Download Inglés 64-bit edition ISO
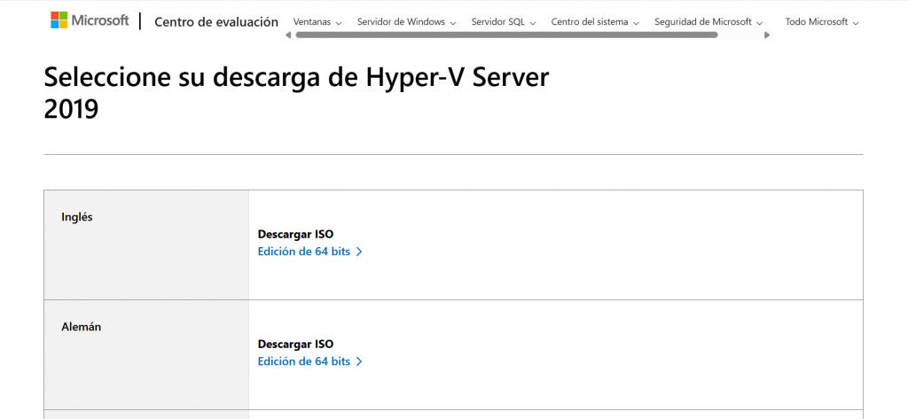Screen dimensions: 908x419 tap(309, 252)
